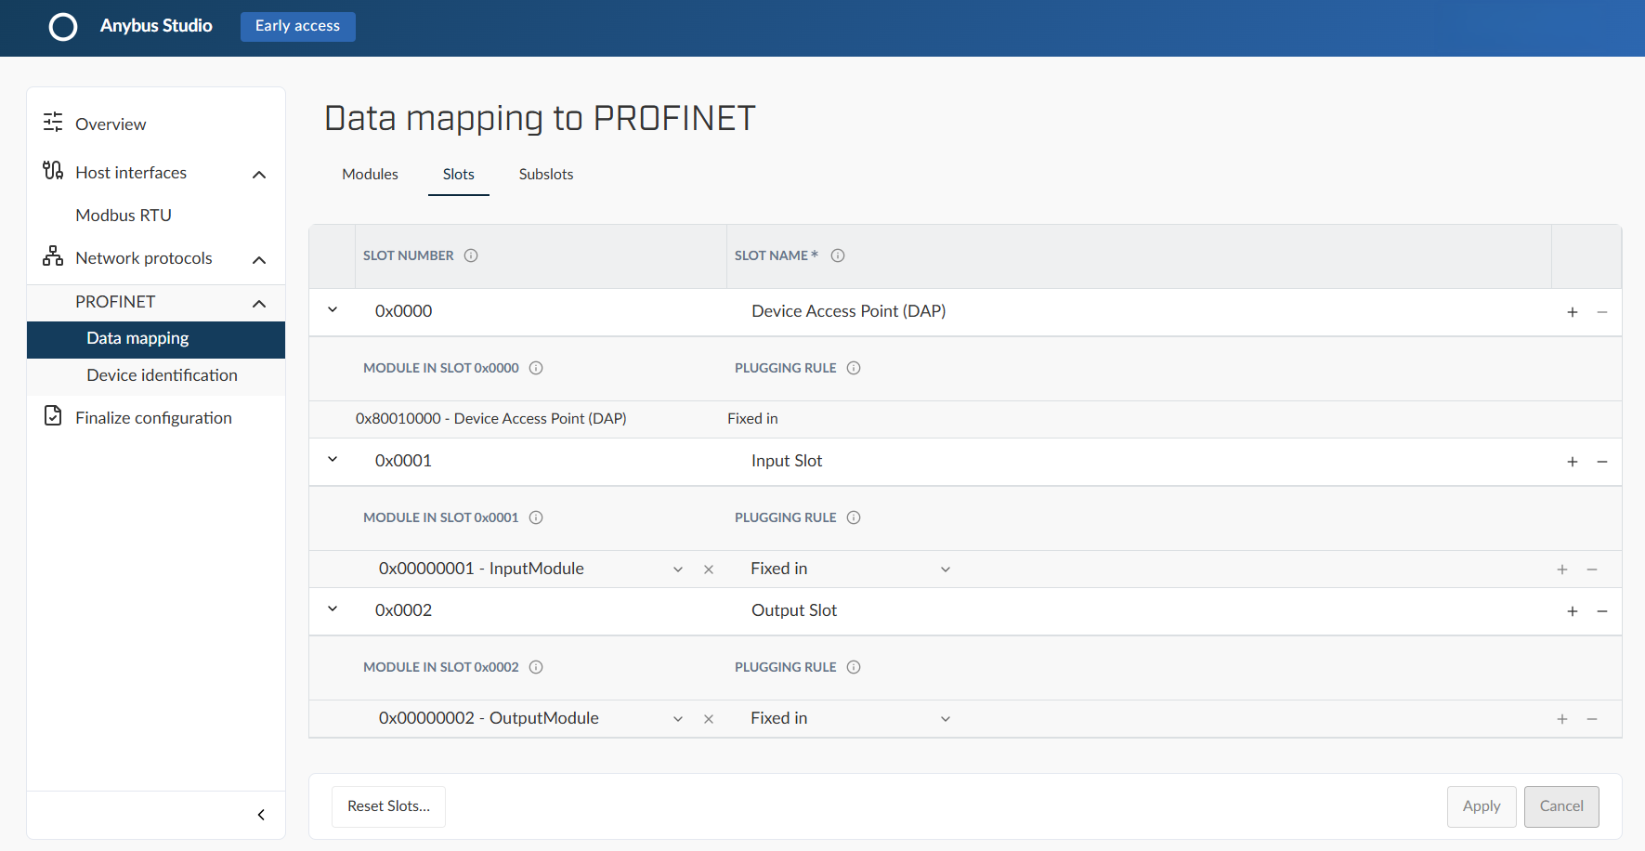Switch to the Modules tab
Image resolution: width=1645 pixels, height=851 pixels.
point(370,175)
